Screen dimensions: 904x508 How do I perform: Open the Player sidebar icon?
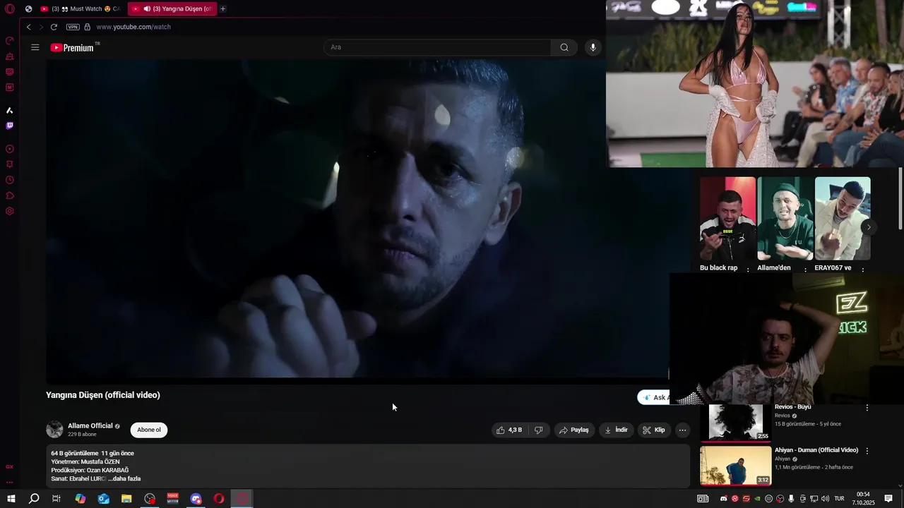(10, 150)
